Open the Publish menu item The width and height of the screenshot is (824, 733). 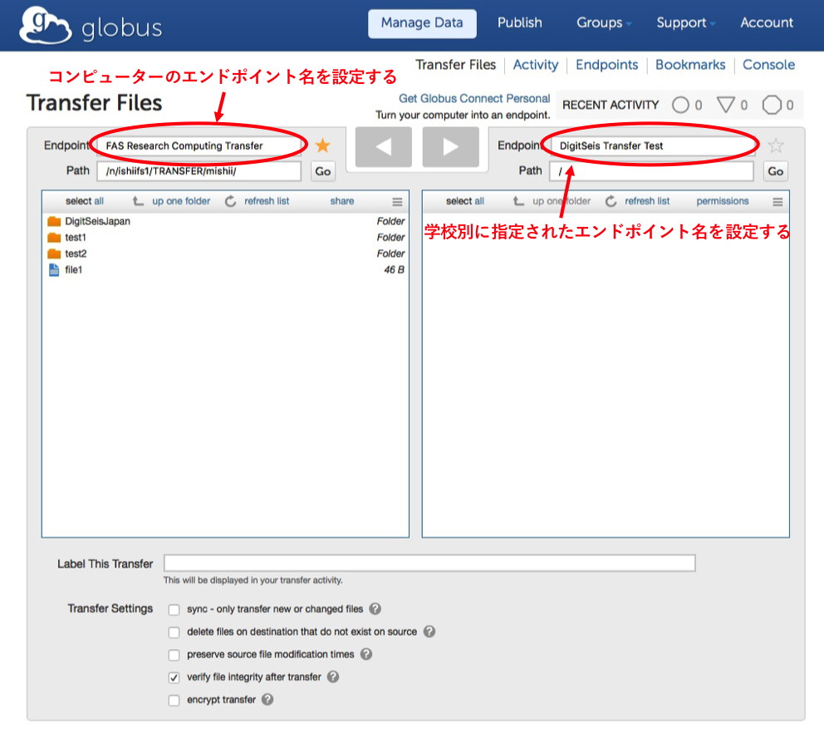(x=520, y=22)
